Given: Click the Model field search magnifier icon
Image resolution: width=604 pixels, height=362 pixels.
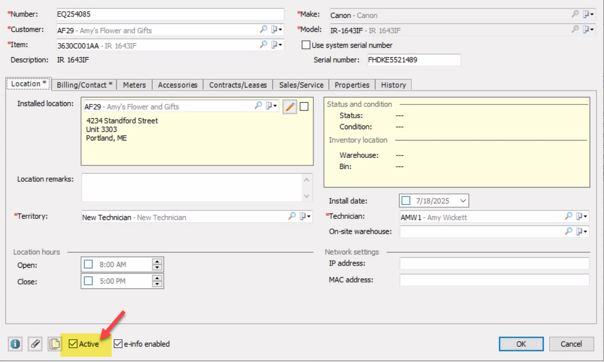Looking at the screenshot, I should coord(575,29).
